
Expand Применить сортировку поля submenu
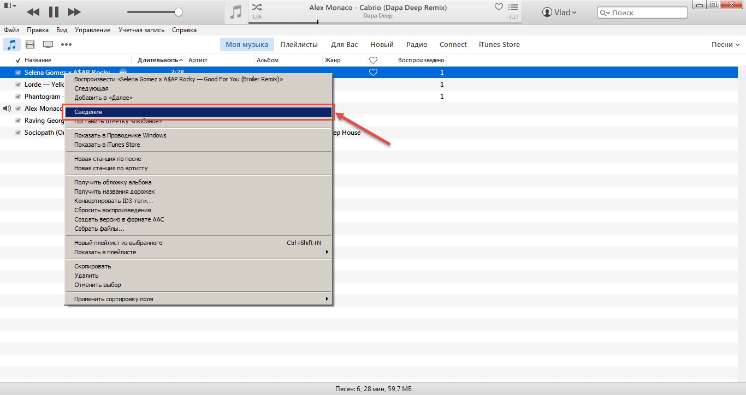(x=199, y=299)
